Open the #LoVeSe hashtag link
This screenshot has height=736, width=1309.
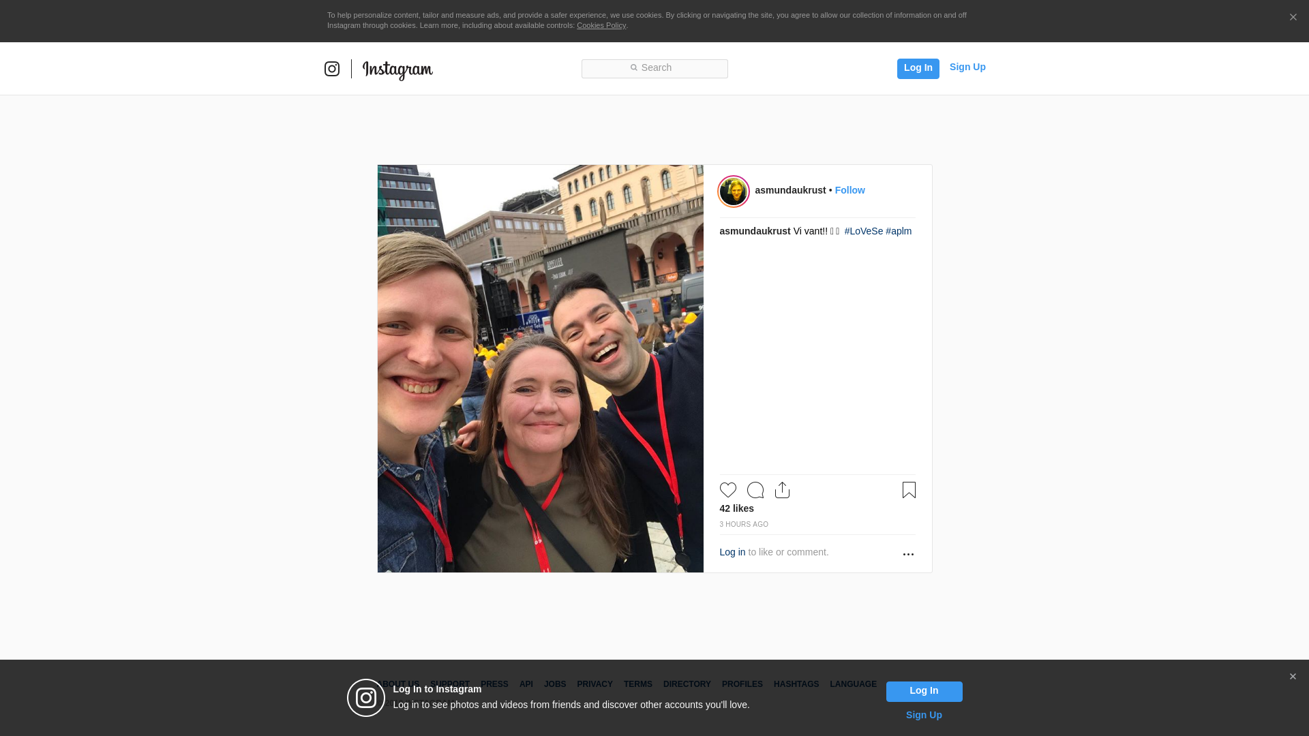[863, 231]
